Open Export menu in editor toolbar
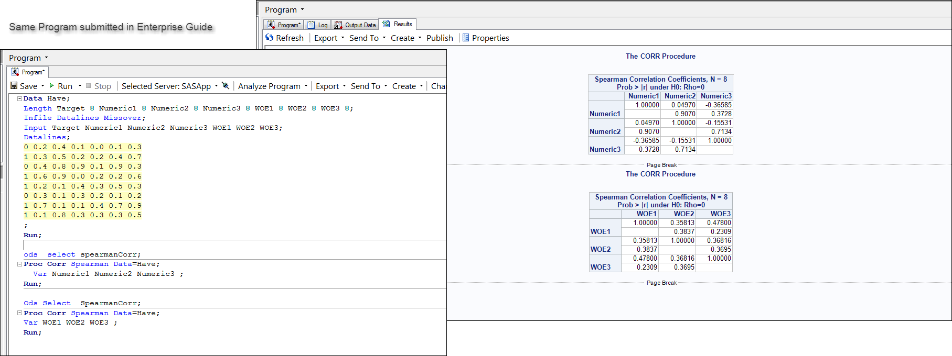 [x=330, y=86]
